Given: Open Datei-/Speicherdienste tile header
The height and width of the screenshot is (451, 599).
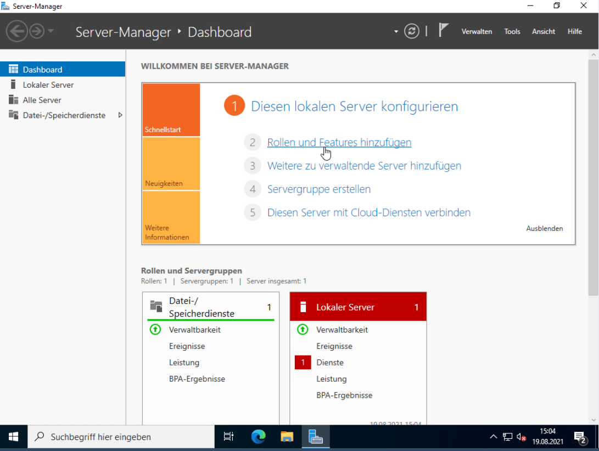Looking at the screenshot, I should click(210, 307).
